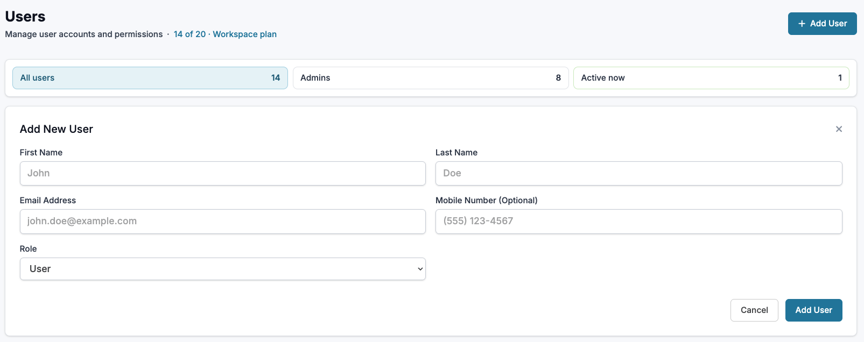Close the Add New User form
The height and width of the screenshot is (342, 864).
pyautogui.click(x=839, y=129)
